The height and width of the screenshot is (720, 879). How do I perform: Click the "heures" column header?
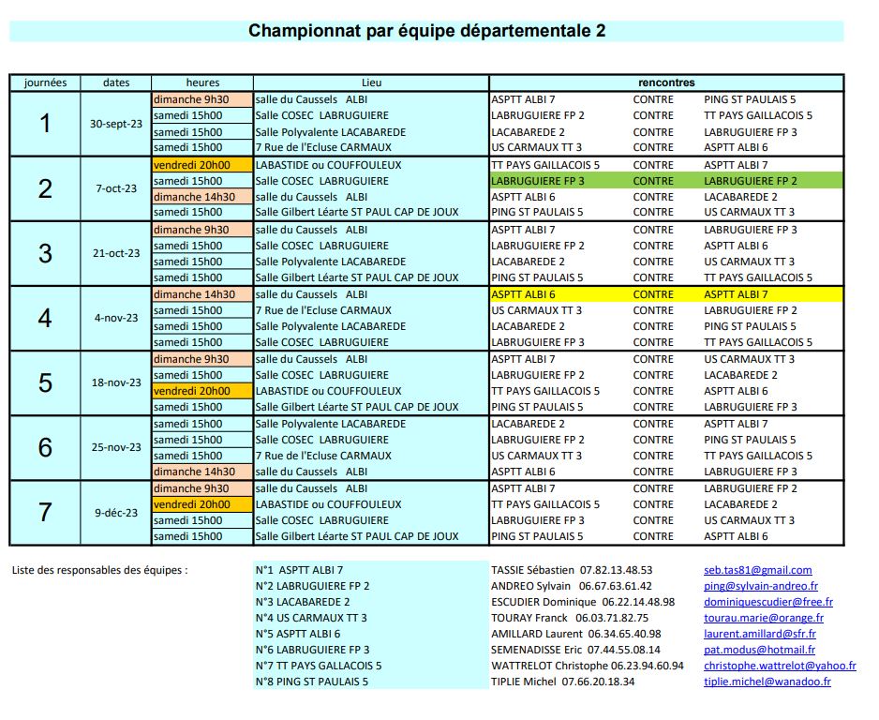click(x=202, y=82)
